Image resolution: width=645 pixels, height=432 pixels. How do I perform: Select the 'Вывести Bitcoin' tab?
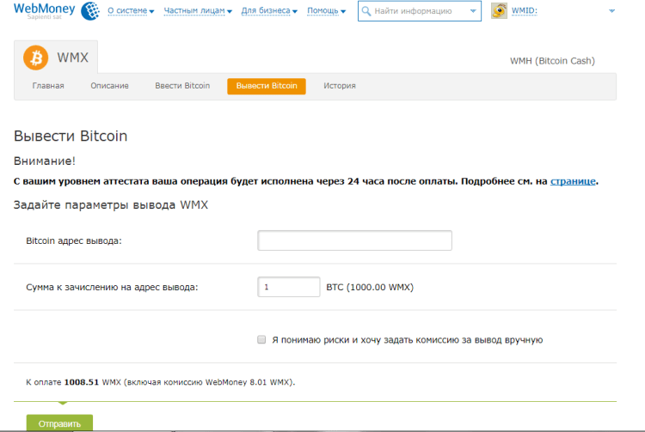click(267, 86)
